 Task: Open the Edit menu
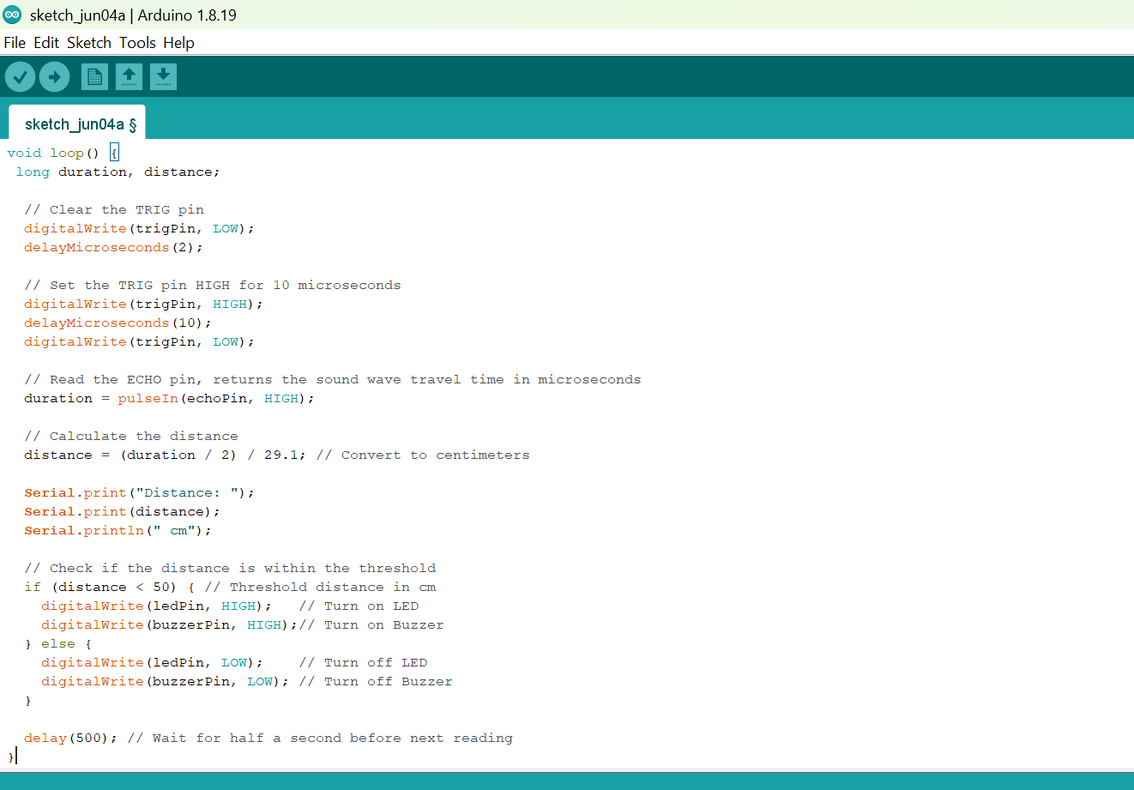click(46, 43)
